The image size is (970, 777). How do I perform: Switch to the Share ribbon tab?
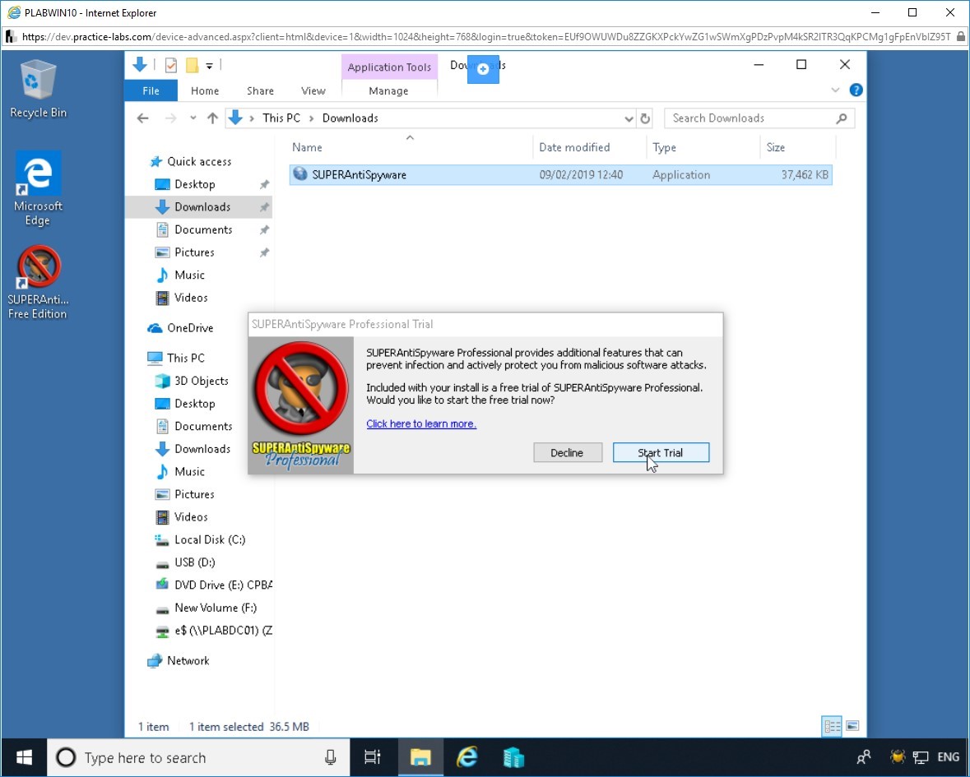point(261,91)
